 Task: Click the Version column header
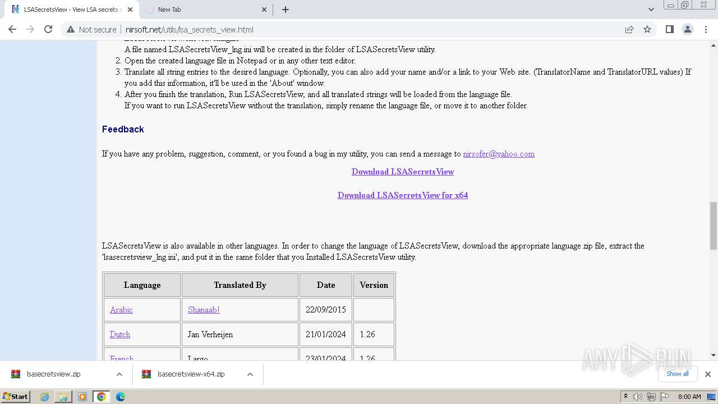coord(374,285)
